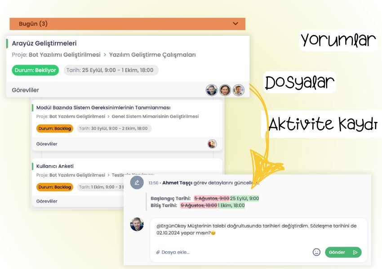Click the paperclip attachment icon
This screenshot has width=382, height=269.
coord(157,252)
